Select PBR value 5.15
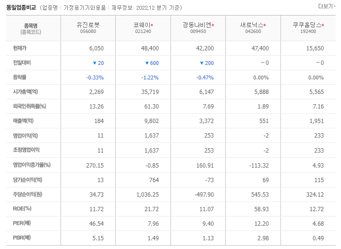Screen dimensions: 341x249 98,238
